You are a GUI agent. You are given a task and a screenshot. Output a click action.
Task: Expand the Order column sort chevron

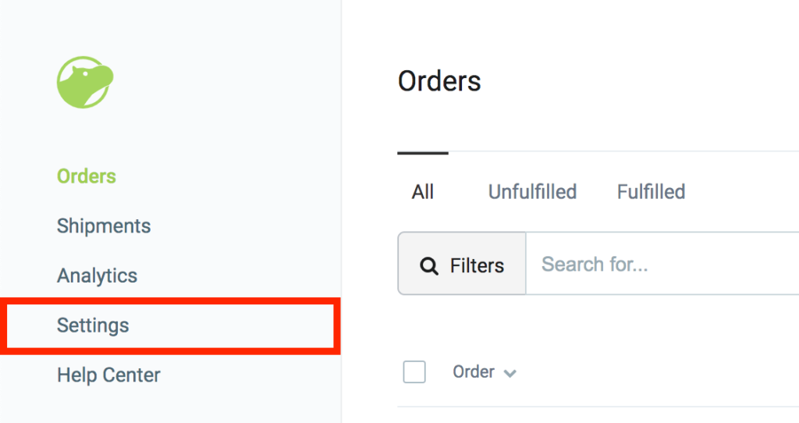point(510,374)
